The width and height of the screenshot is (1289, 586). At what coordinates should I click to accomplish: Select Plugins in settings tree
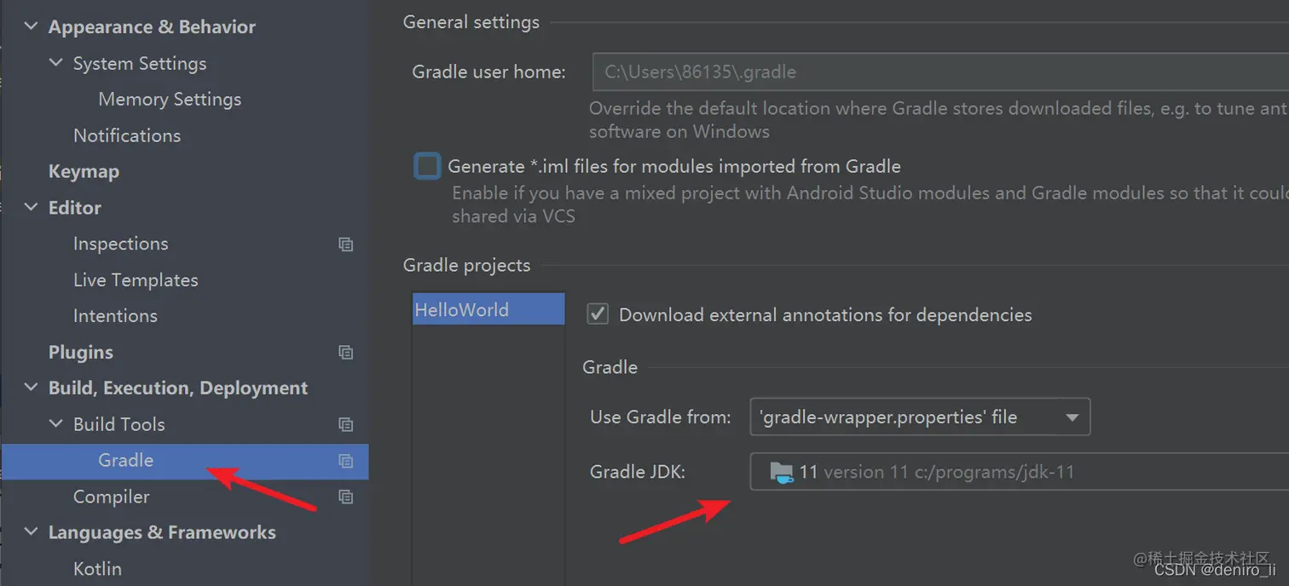(x=81, y=353)
